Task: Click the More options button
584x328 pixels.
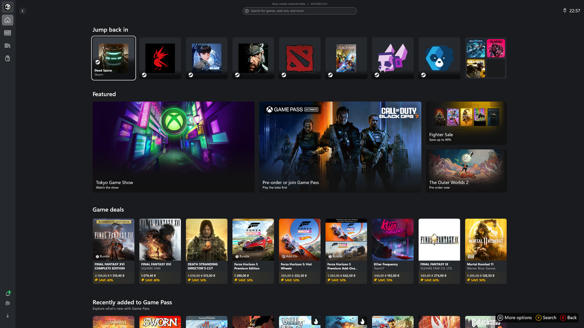Action: (x=515, y=318)
